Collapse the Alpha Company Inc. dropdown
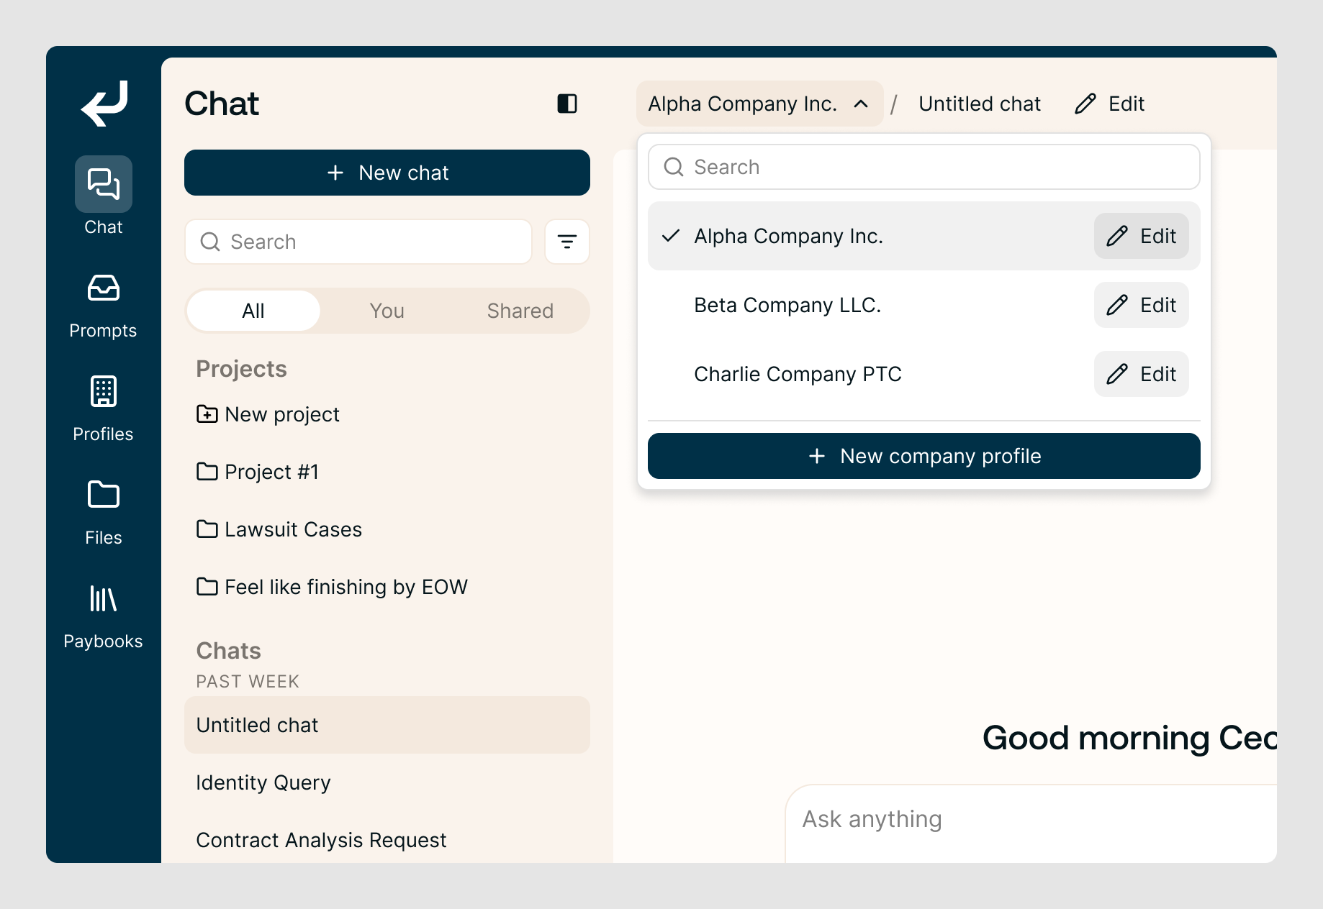1323x909 pixels. [760, 104]
